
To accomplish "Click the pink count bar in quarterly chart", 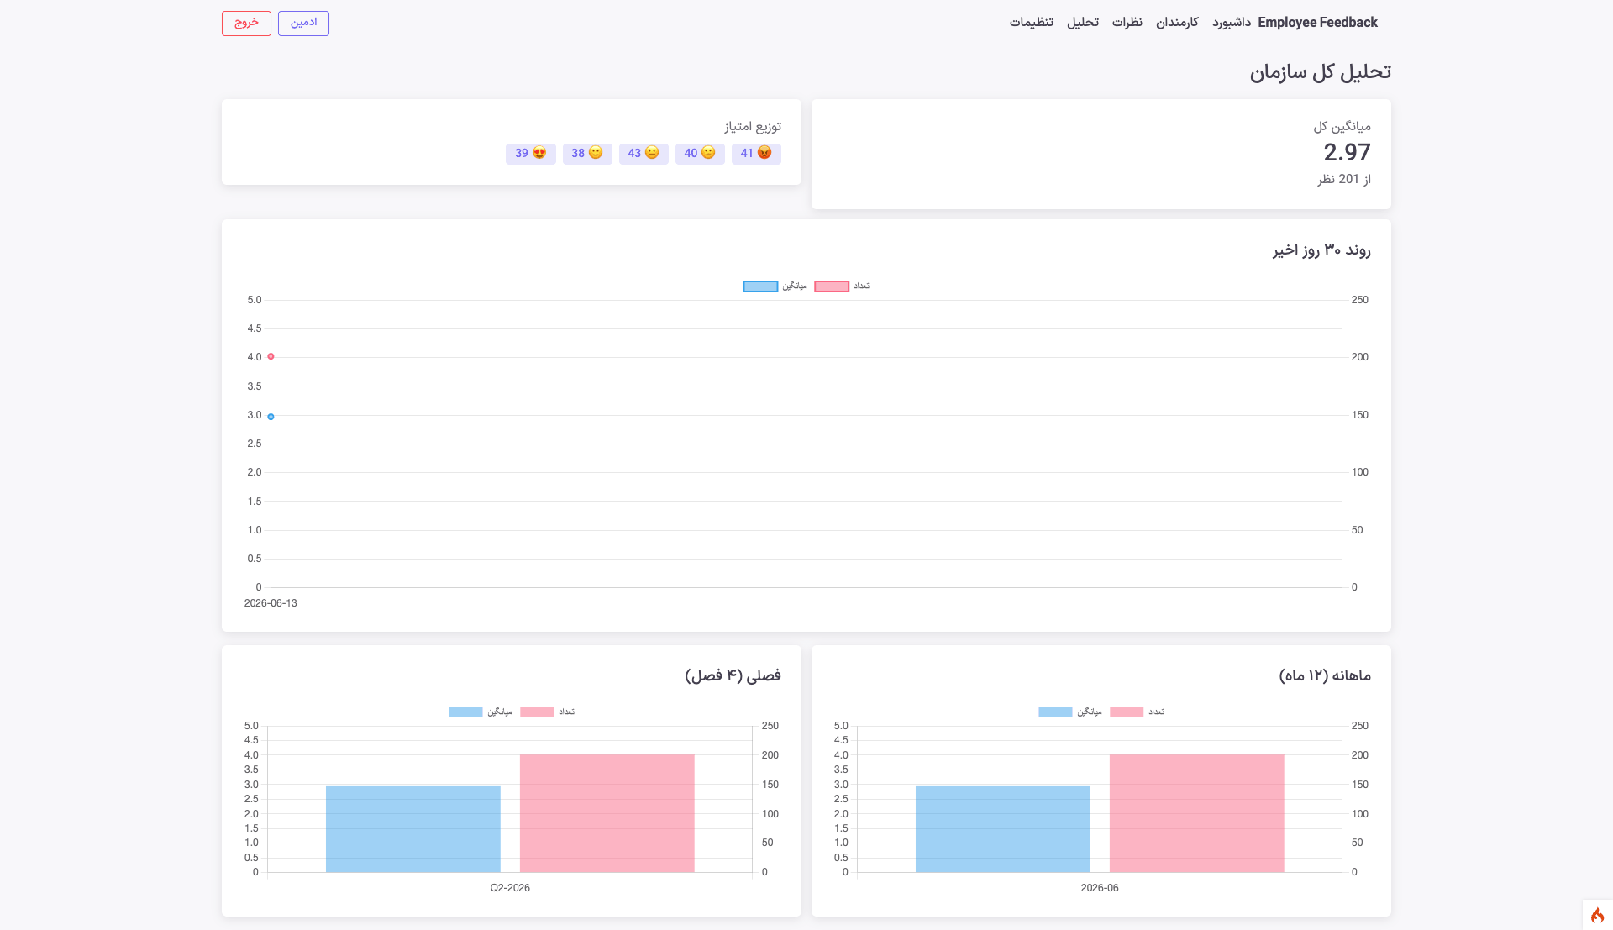I will pos(607,813).
